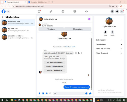The image size is (127, 102).
Task: Expand Media, files and links section
Action: pos(109,49)
